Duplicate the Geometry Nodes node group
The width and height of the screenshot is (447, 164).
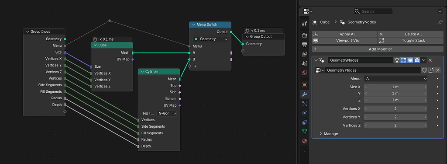click(431, 70)
